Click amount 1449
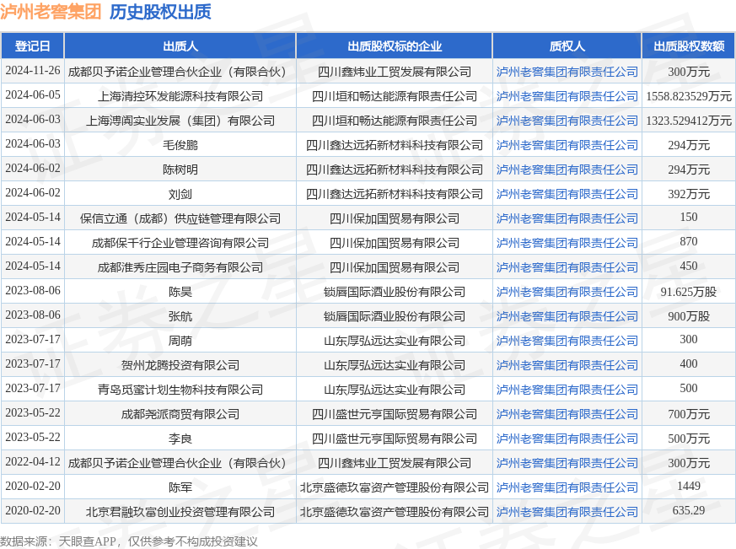736x549 pixels. (689, 486)
